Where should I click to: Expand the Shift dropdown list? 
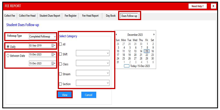108,53
